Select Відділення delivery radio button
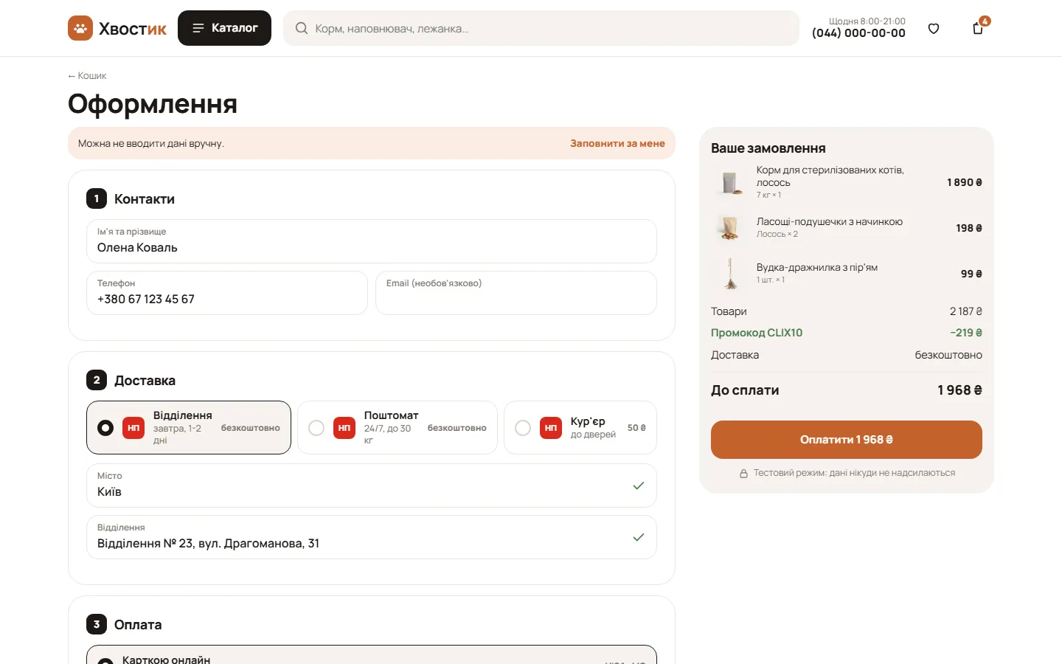Image resolution: width=1062 pixels, height=664 pixels. click(105, 428)
